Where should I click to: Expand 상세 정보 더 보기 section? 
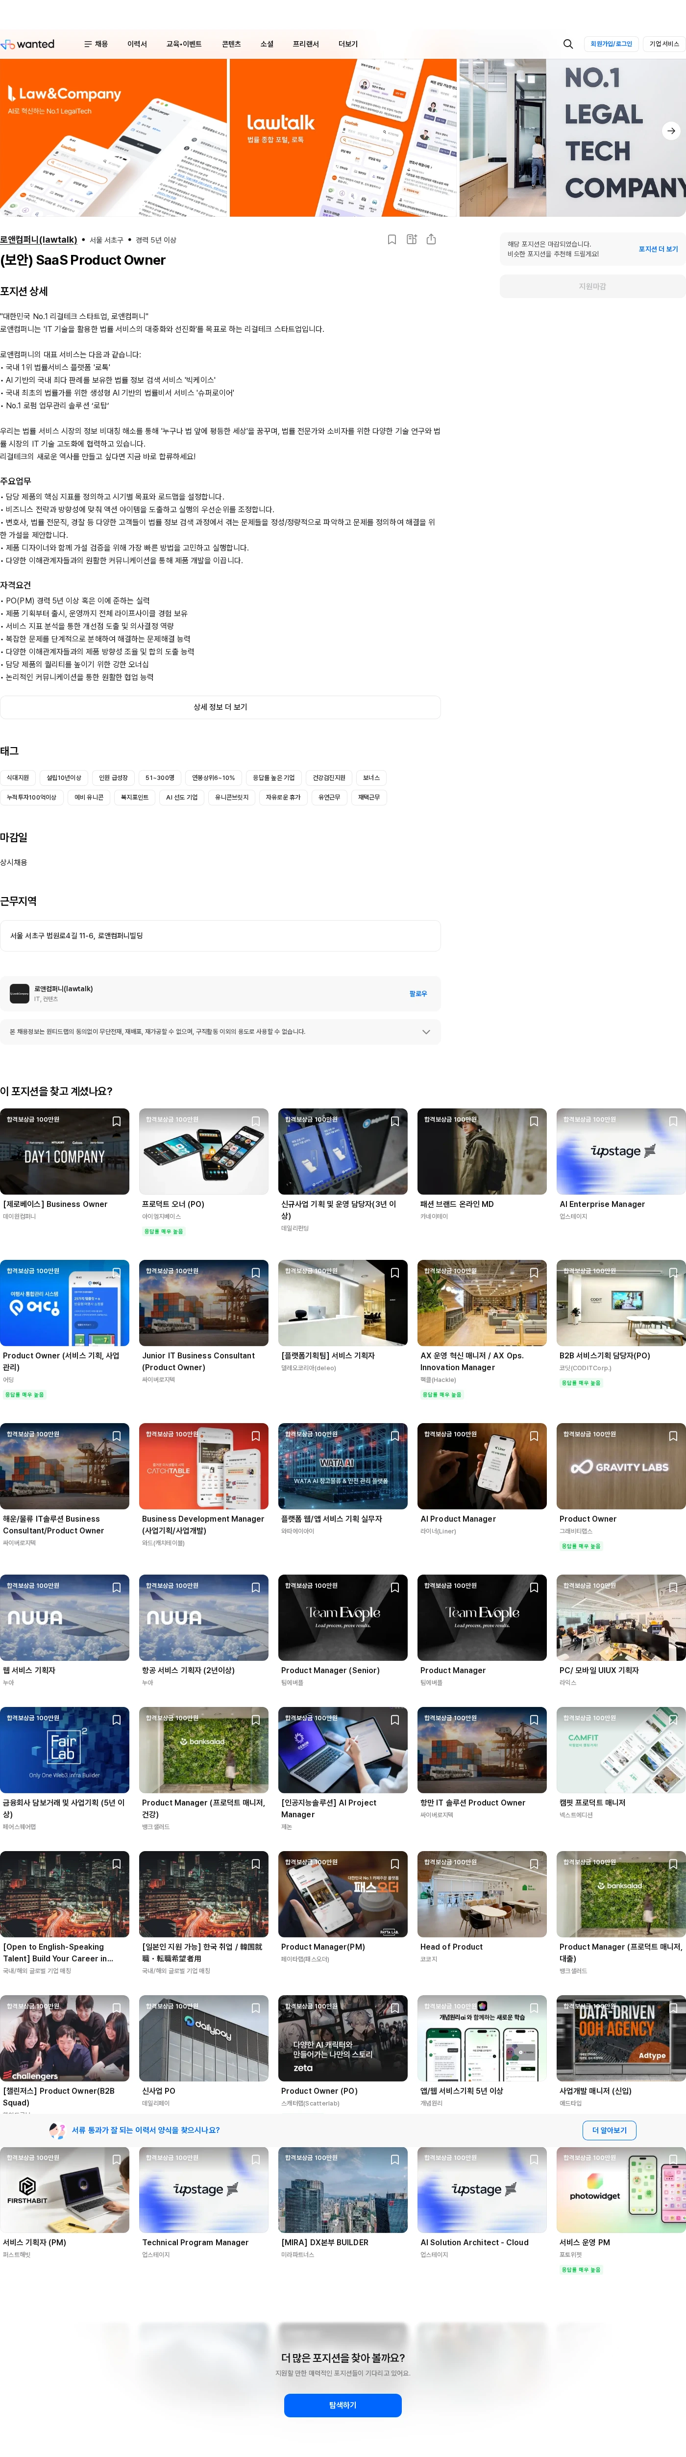(220, 707)
